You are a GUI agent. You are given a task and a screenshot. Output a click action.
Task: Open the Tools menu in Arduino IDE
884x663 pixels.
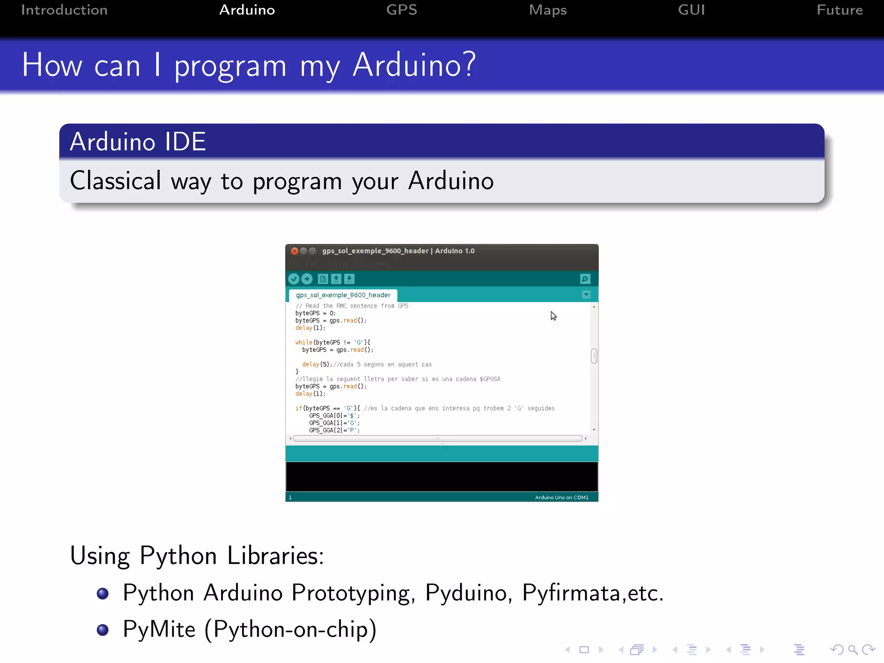coord(361,264)
